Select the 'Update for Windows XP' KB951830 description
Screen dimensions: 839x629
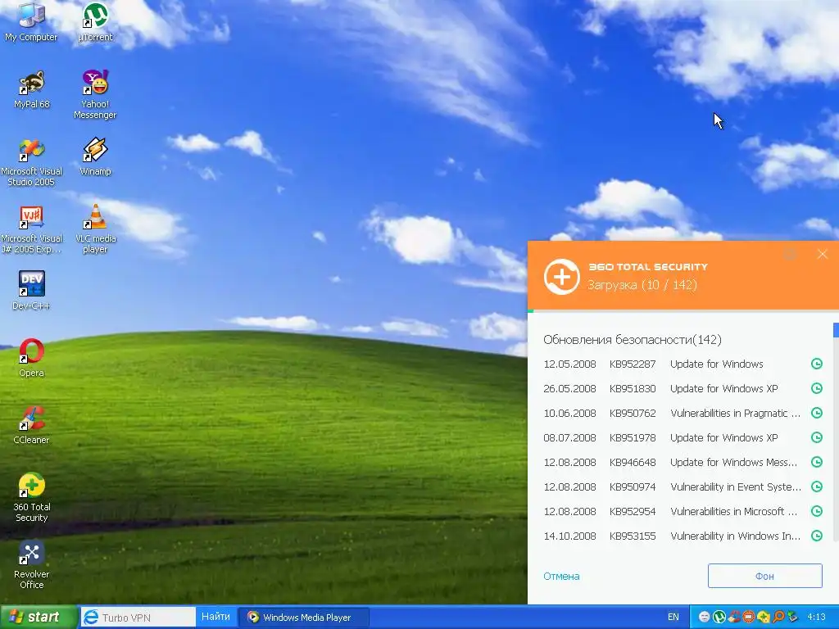point(724,388)
